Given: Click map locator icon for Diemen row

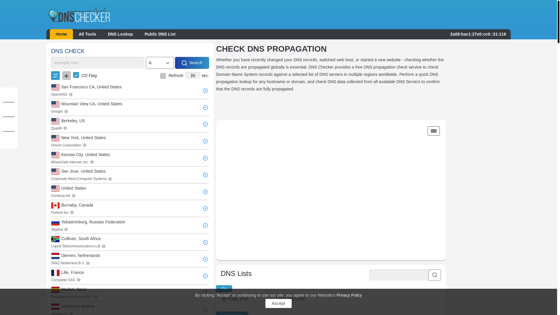Looking at the screenshot, I should pyautogui.click(x=205, y=259).
